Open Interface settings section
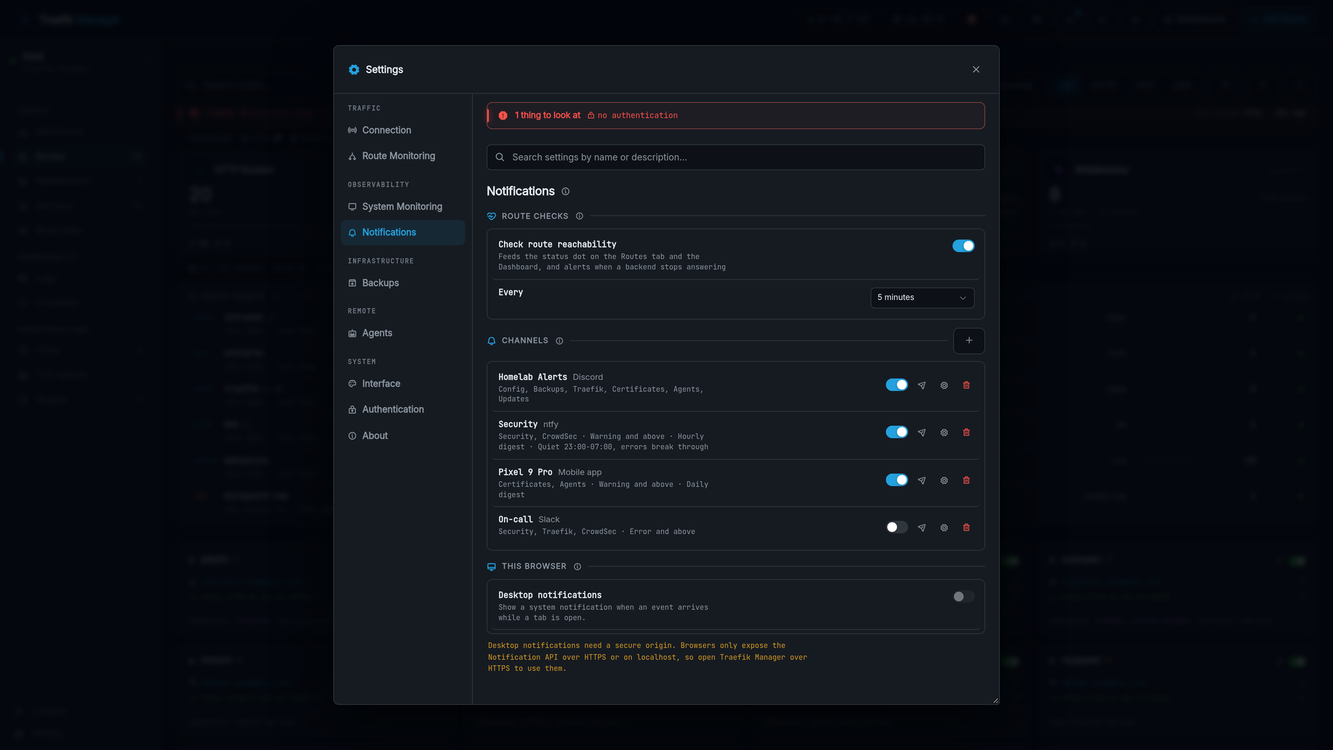 tap(403, 384)
